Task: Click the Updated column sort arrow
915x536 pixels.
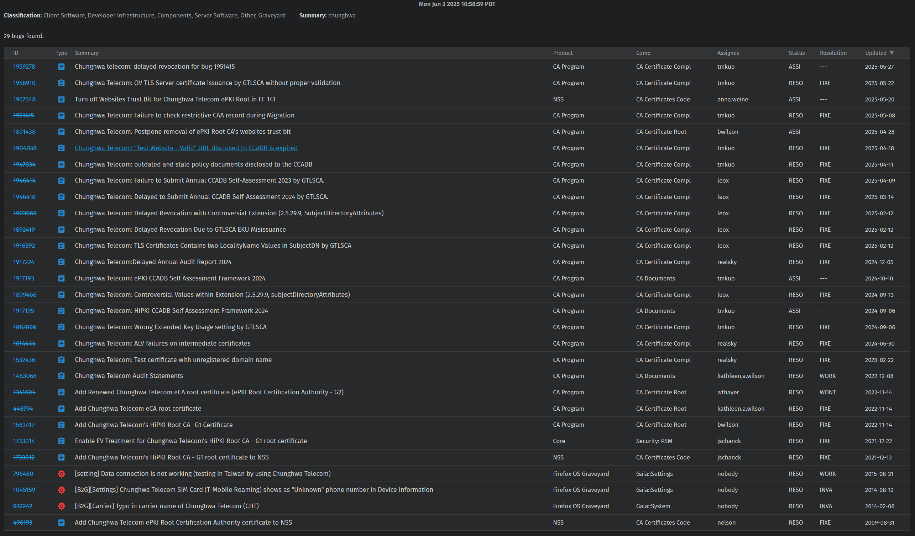Action: [x=892, y=53]
